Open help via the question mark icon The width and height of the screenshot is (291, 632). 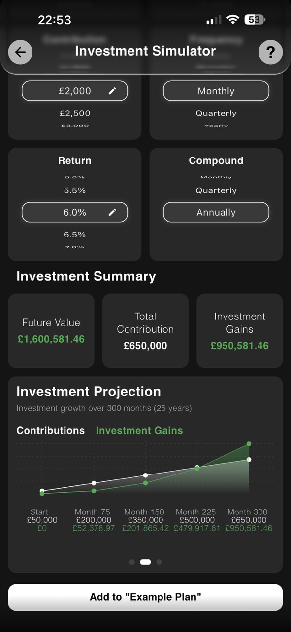pyautogui.click(x=271, y=52)
